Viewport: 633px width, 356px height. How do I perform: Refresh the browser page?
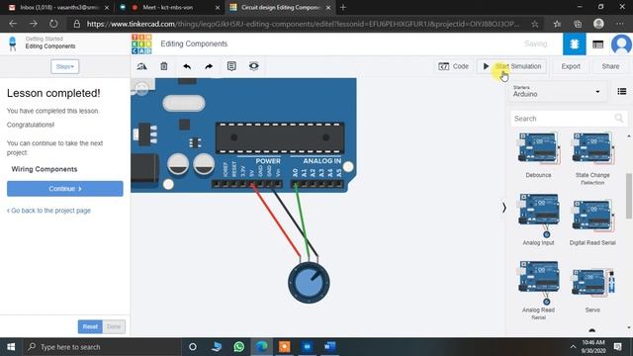53,24
